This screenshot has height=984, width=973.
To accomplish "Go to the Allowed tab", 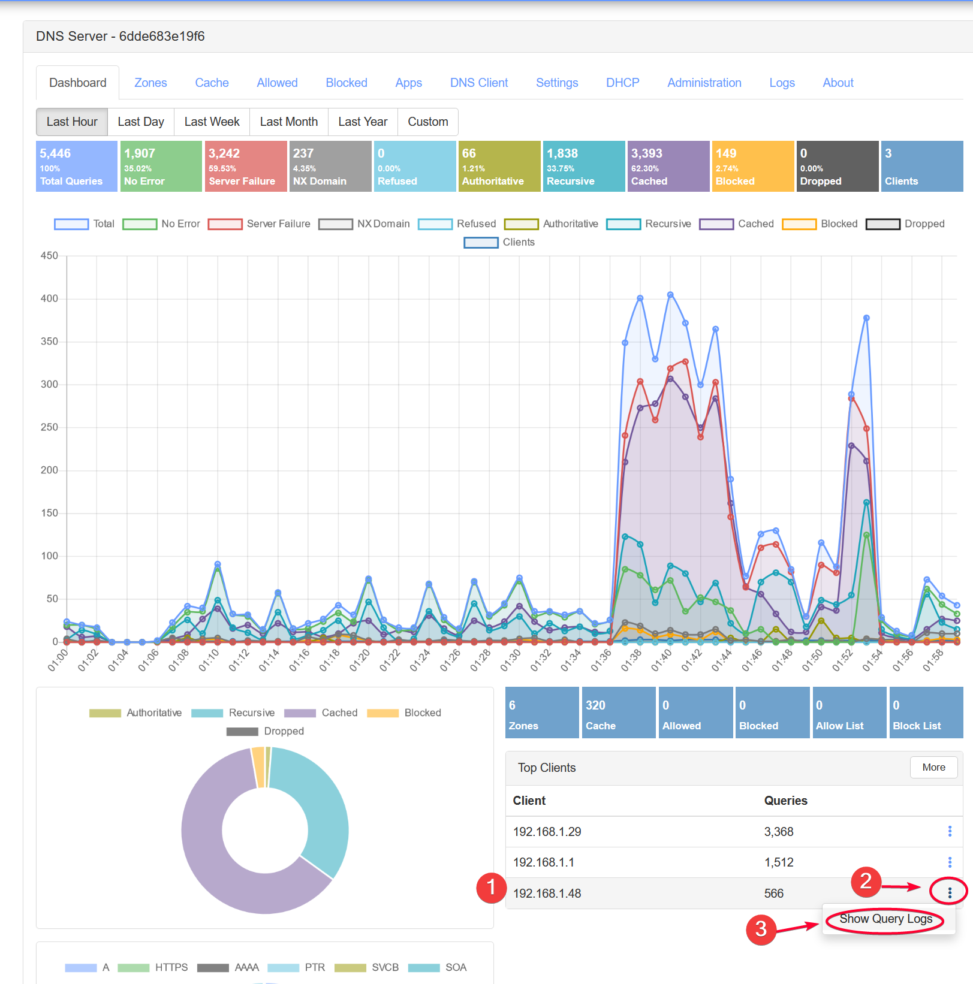I will coord(277,83).
